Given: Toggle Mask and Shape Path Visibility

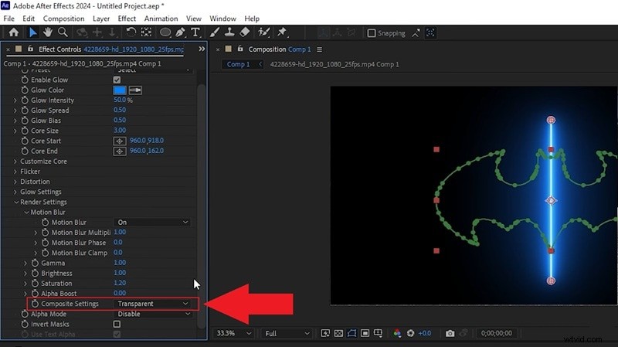Looking at the screenshot, I should point(351,334).
